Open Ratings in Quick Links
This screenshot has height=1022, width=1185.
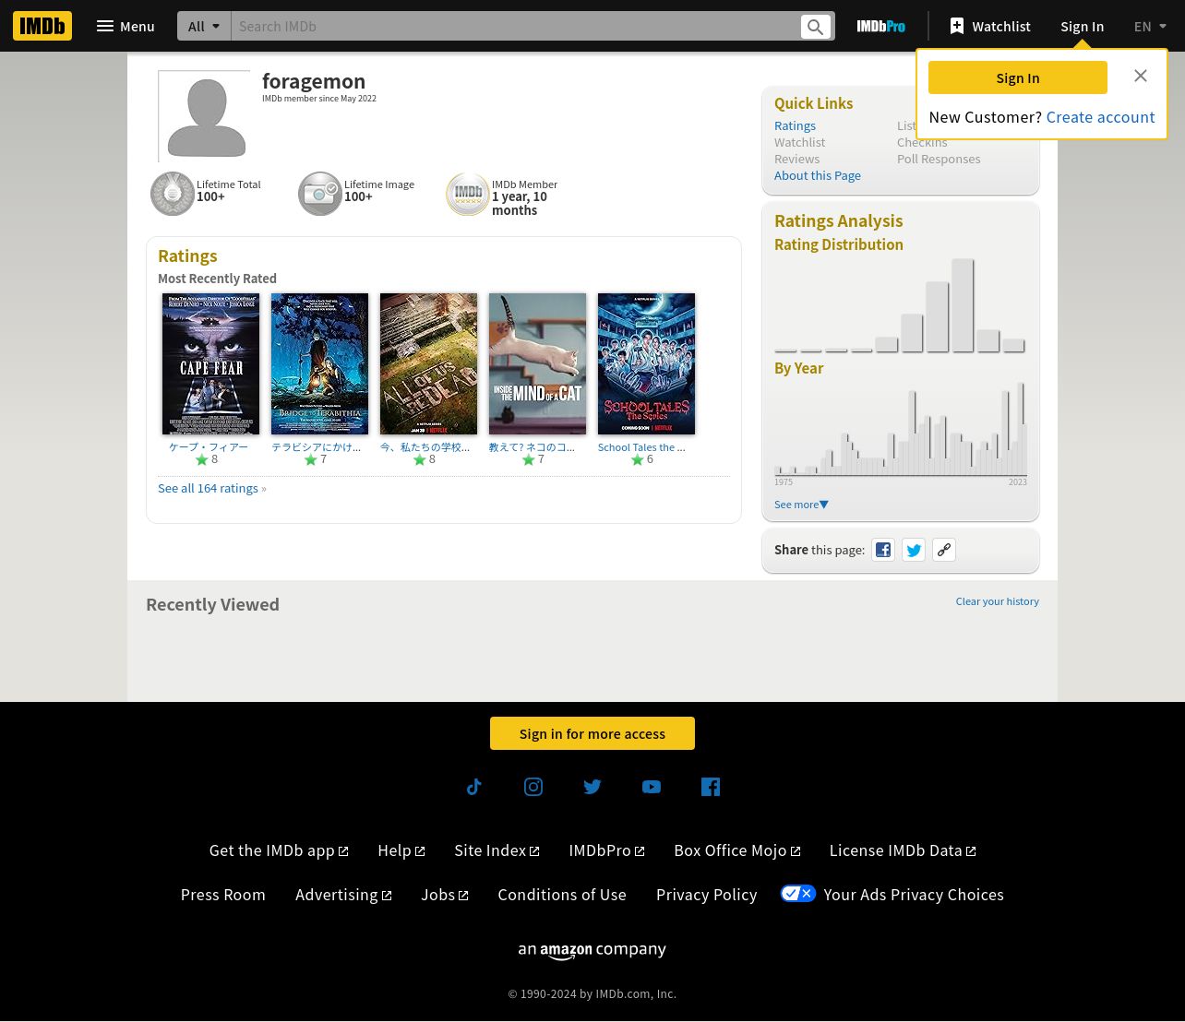[x=795, y=125]
